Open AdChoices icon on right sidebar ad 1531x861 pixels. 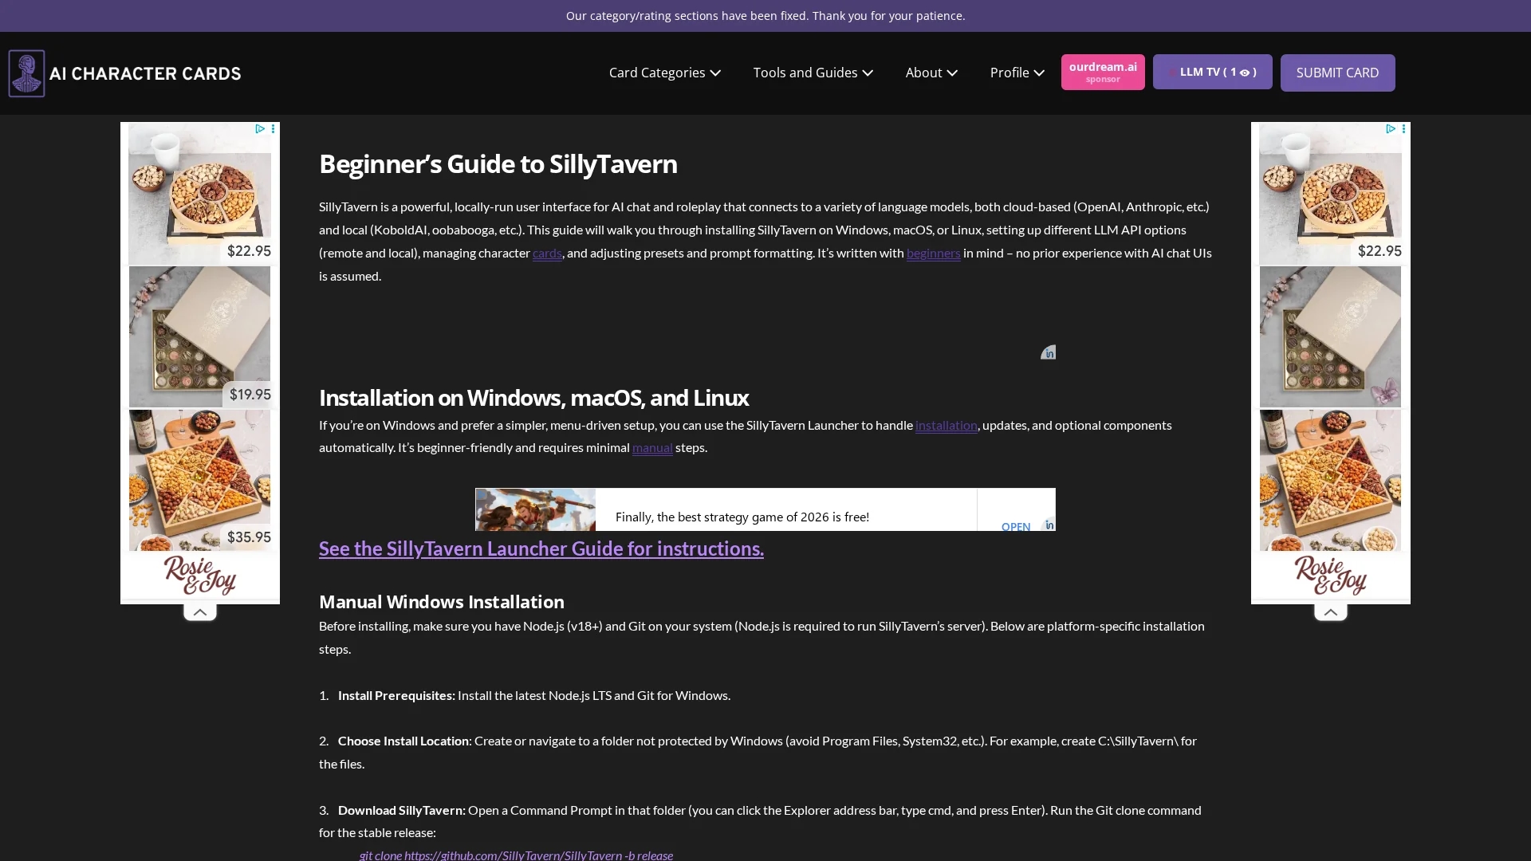point(1391,128)
